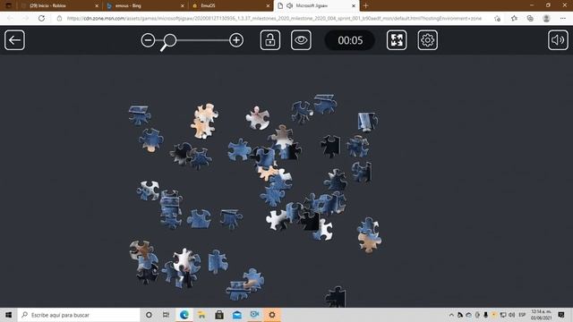Show hidden system tray icons

tap(451, 315)
